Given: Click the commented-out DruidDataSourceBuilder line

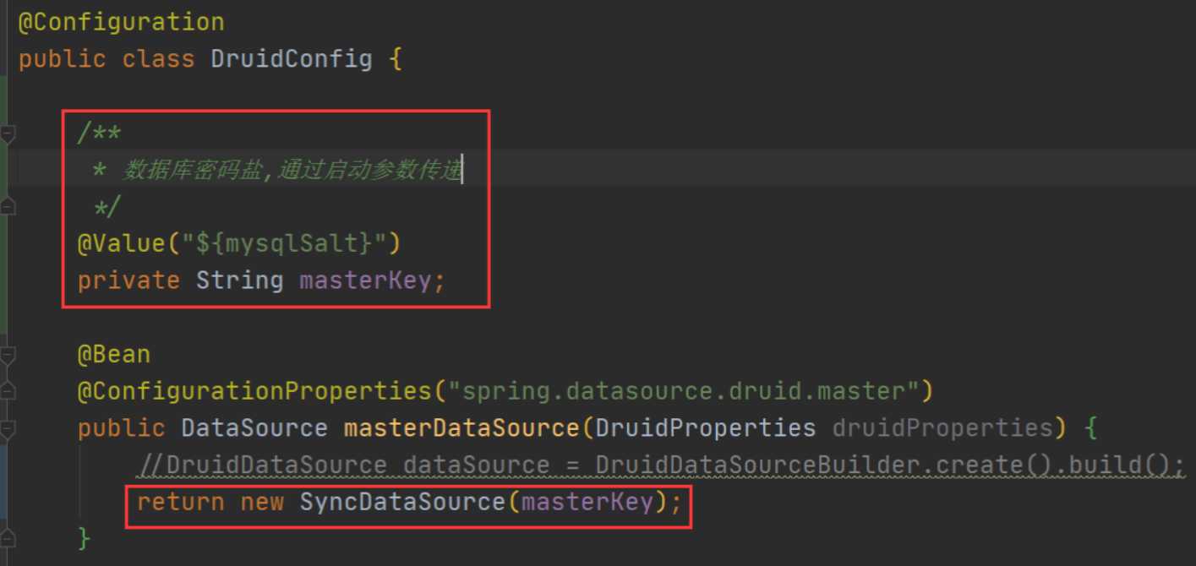Looking at the screenshot, I should [x=659, y=465].
